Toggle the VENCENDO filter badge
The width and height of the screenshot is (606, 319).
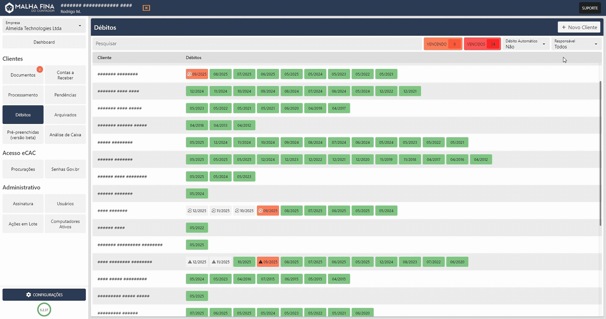[x=442, y=43]
